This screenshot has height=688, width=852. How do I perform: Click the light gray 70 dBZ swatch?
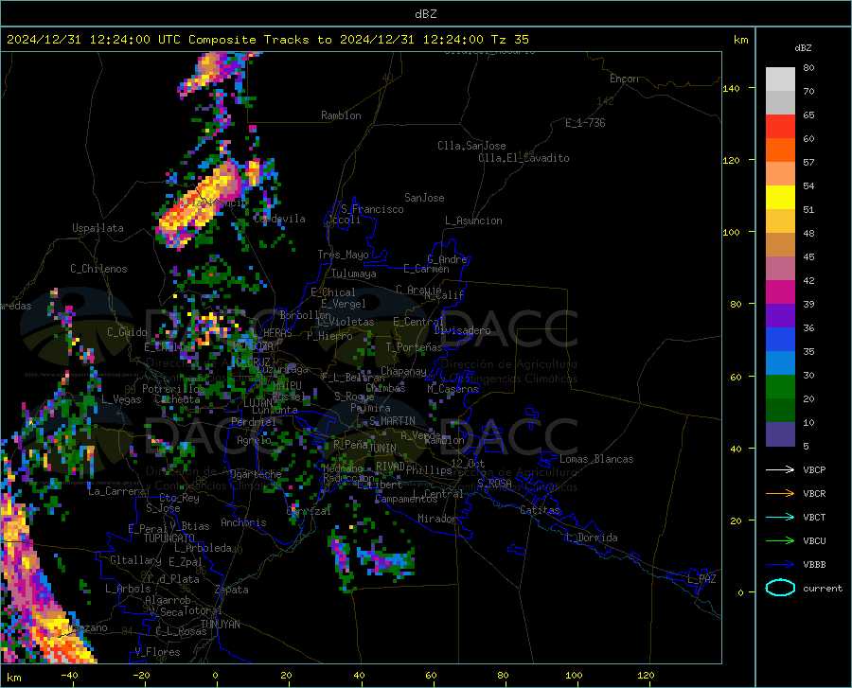780,79
